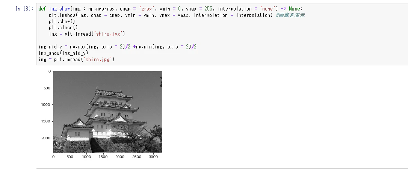The width and height of the screenshot is (408, 169).
Task: Click y-axis tick label 1500
Action: click(x=46, y=121)
